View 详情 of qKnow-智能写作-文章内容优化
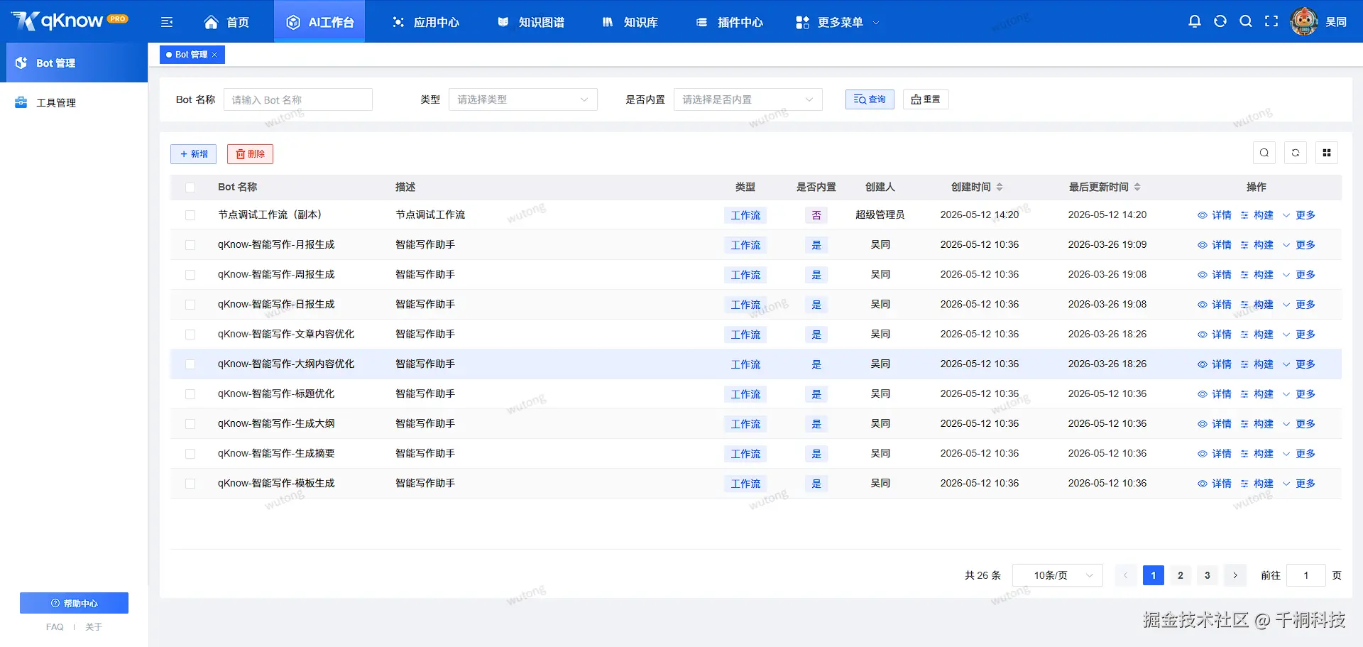The width and height of the screenshot is (1363, 647). coord(1215,335)
